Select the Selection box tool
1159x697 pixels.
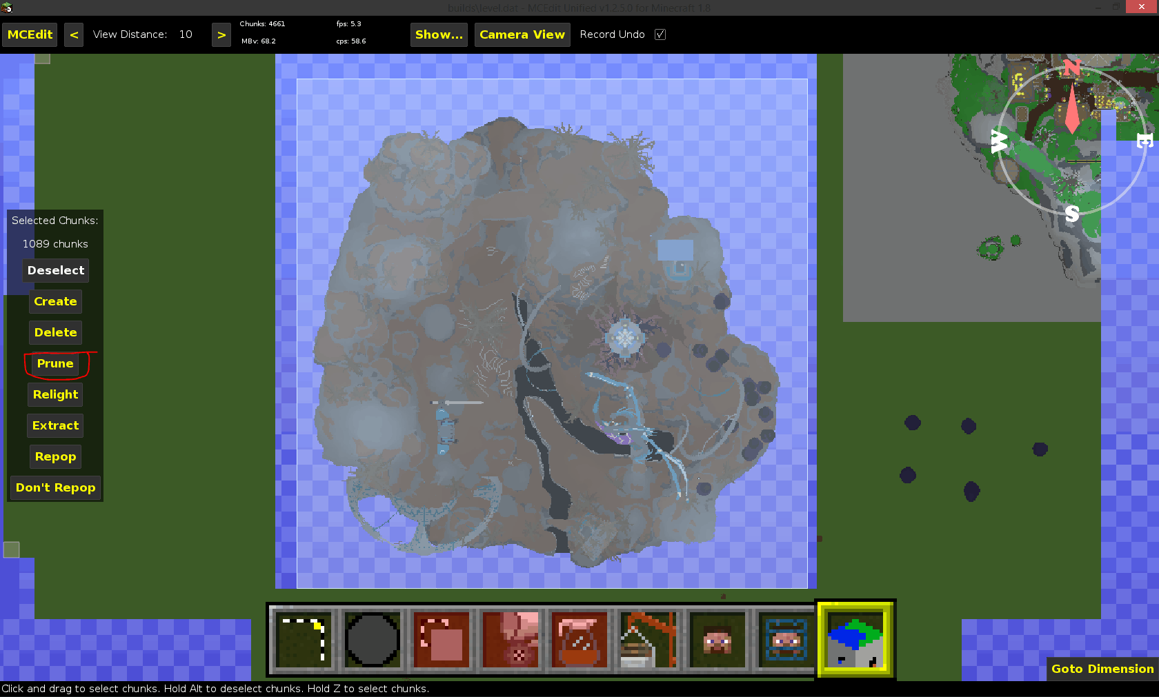304,640
